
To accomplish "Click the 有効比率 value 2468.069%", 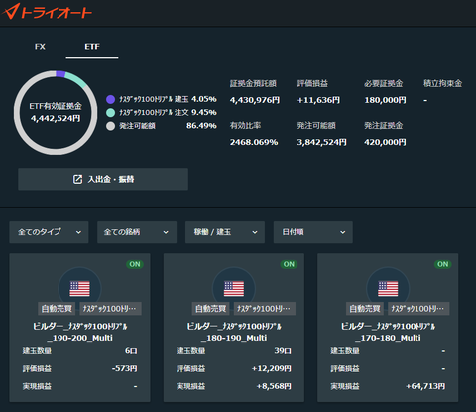I will pyautogui.click(x=254, y=142).
